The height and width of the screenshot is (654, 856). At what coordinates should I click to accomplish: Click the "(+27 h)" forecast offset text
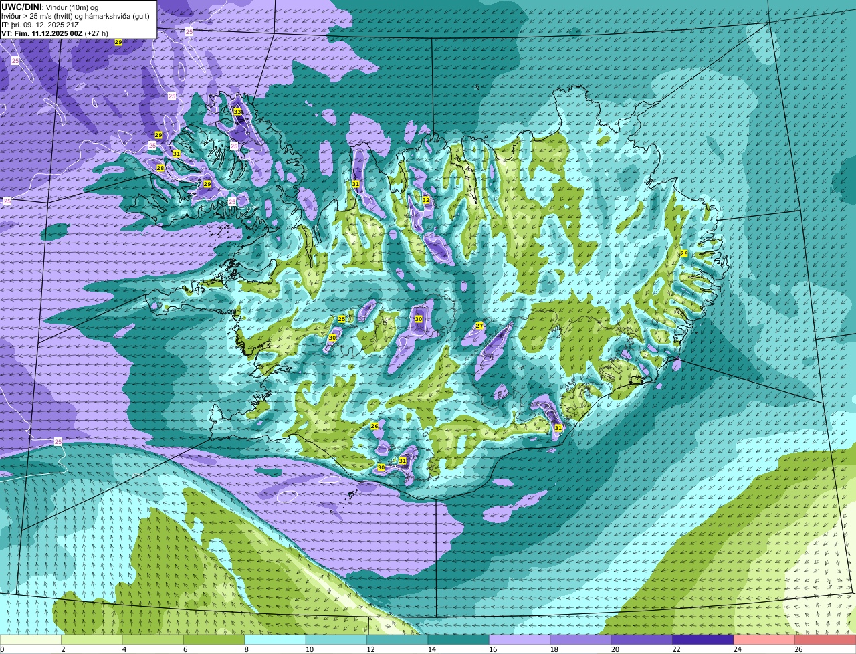click(x=96, y=33)
